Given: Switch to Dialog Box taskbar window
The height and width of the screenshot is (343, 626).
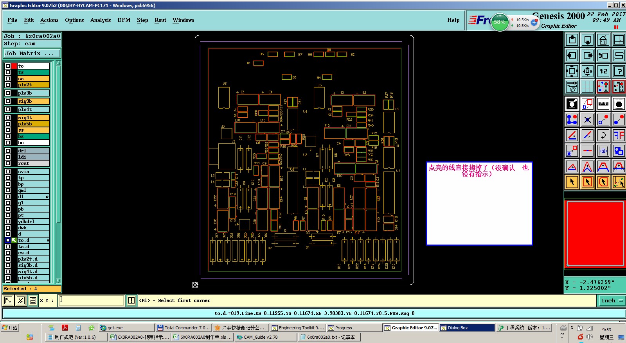Looking at the screenshot, I should pos(467,328).
